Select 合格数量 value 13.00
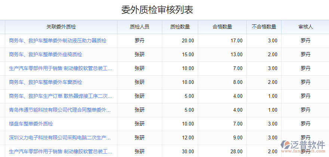This screenshot has width=329, height=157. [x=237, y=54]
